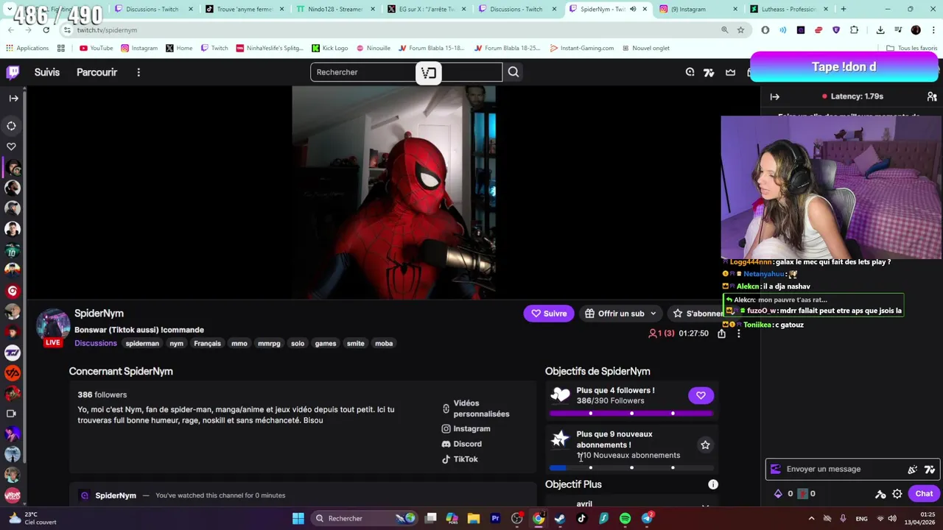Open SpiderNym's TikTok link
943x530 pixels.
click(x=460, y=459)
